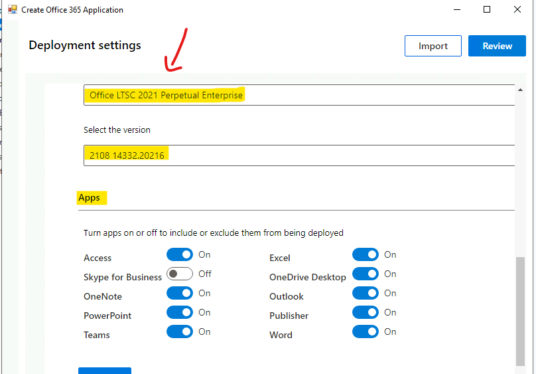536x374 pixels.
Task: Click the 'Select the version' label
Action: [x=117, y=130]
